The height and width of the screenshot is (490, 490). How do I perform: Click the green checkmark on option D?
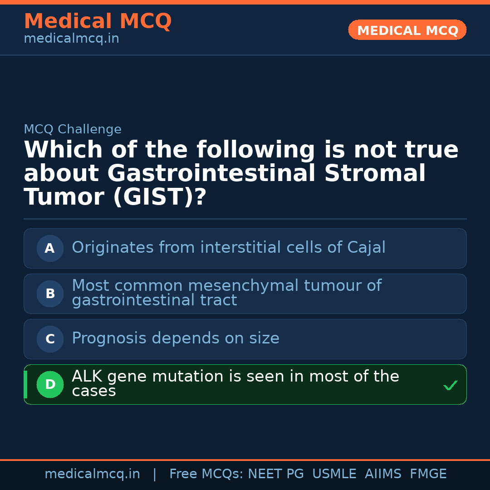[x=450, y=386]
